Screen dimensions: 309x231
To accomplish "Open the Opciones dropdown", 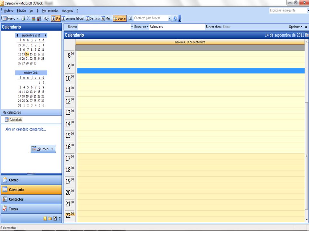I will click(x=295, y=27).
